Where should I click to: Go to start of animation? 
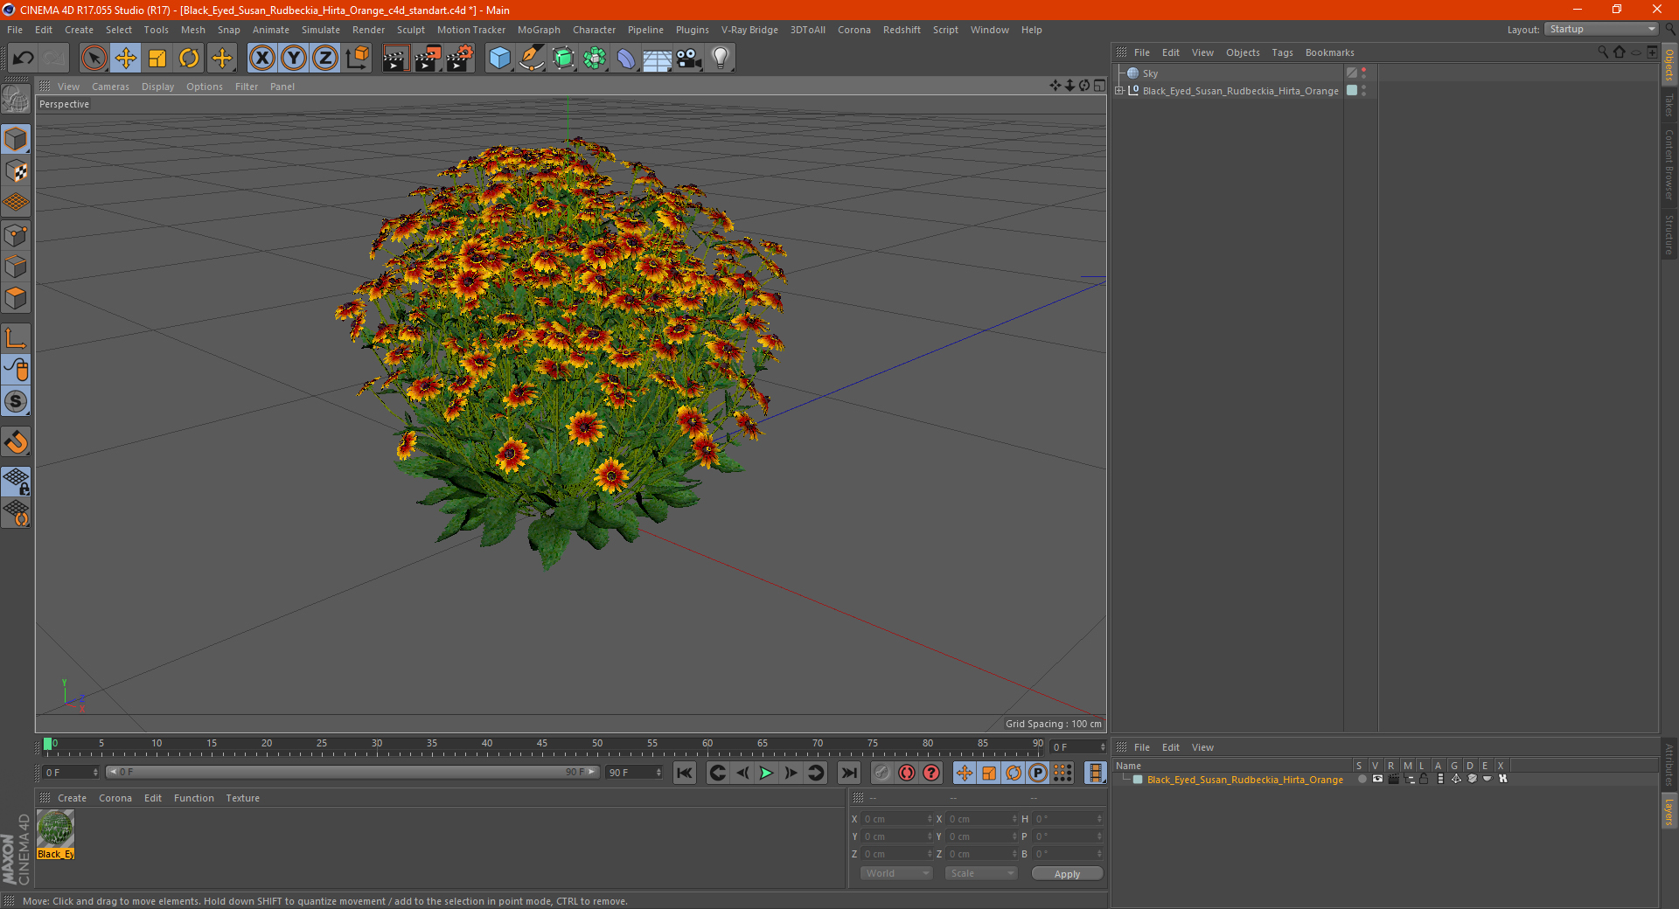coord(685,773)
